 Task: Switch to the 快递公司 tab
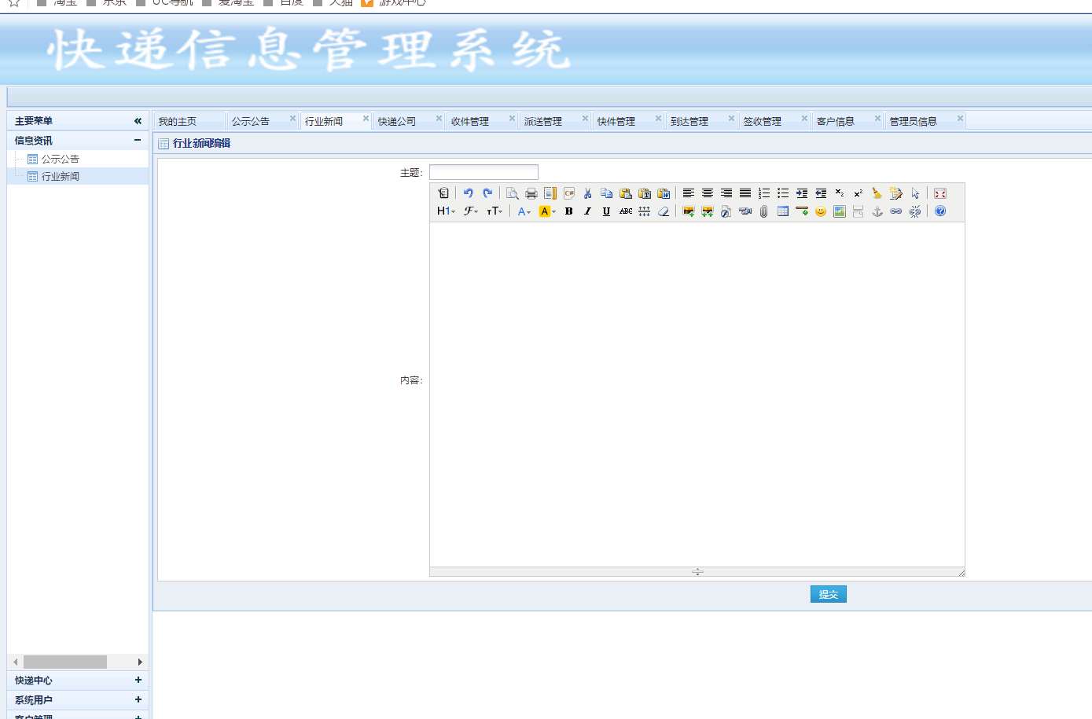[397, 122]
